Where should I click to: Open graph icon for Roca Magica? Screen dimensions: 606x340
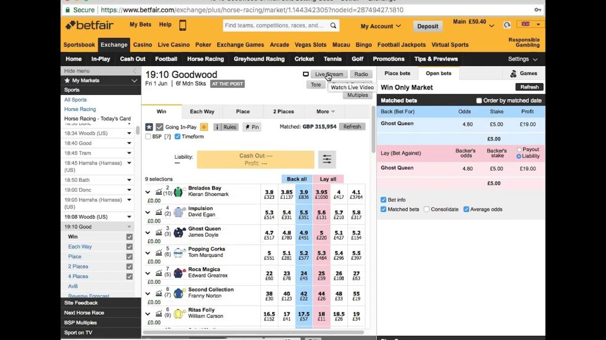tap(159, 273)
